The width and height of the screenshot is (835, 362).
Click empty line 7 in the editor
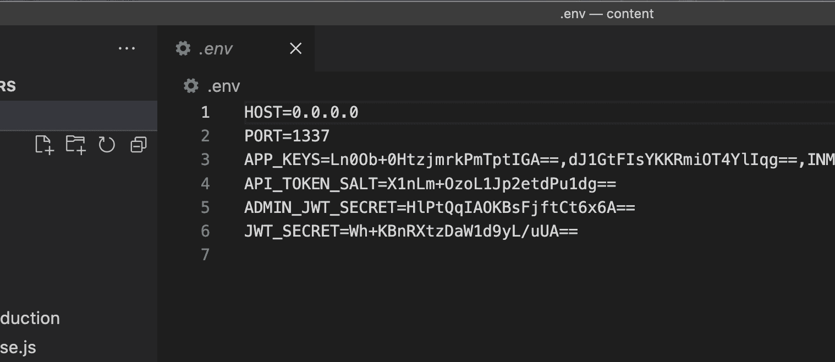pos(275,255)
